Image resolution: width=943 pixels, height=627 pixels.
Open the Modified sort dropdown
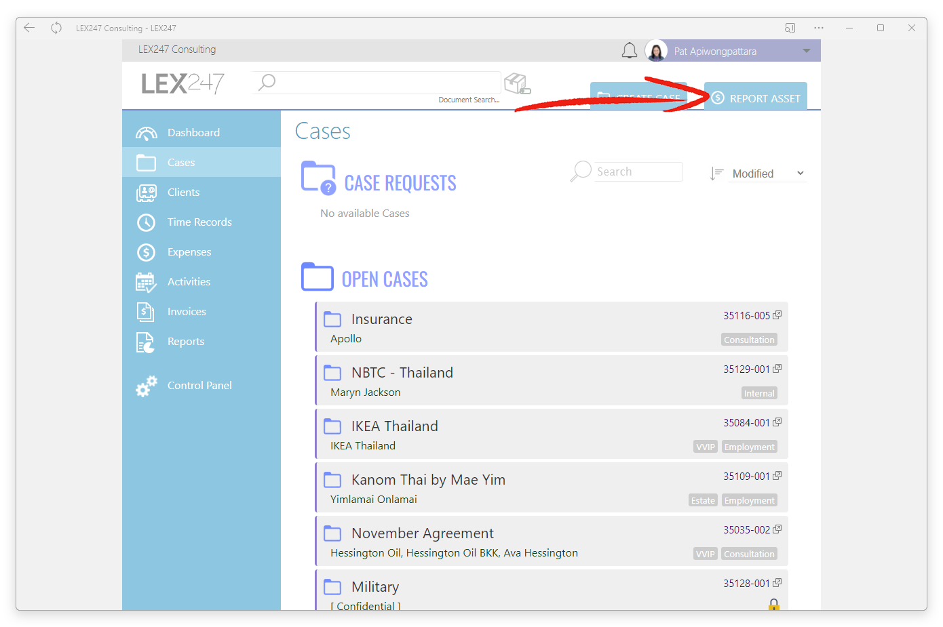tap(768, 174)
